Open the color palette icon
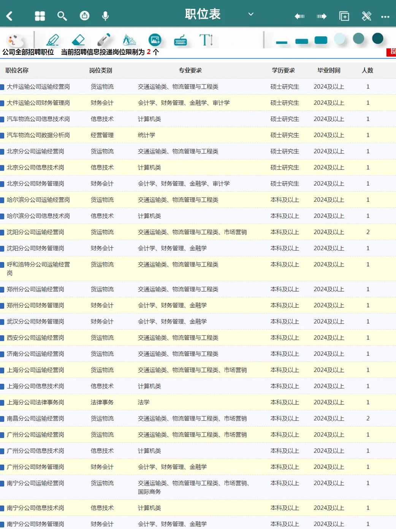The height and width of the screenshot is (529, 396). (x=16, y=40)
